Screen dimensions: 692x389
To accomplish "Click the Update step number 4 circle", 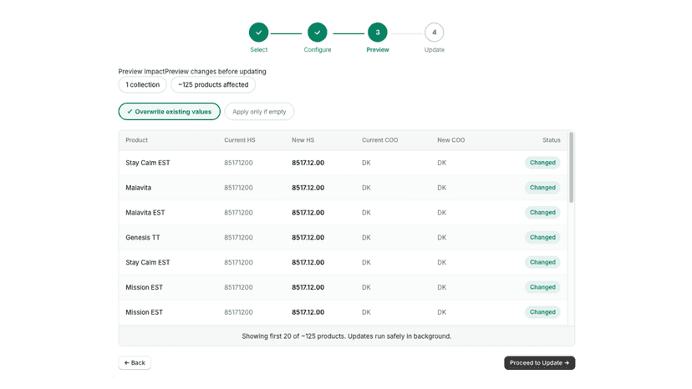I will tap(435, 33).
